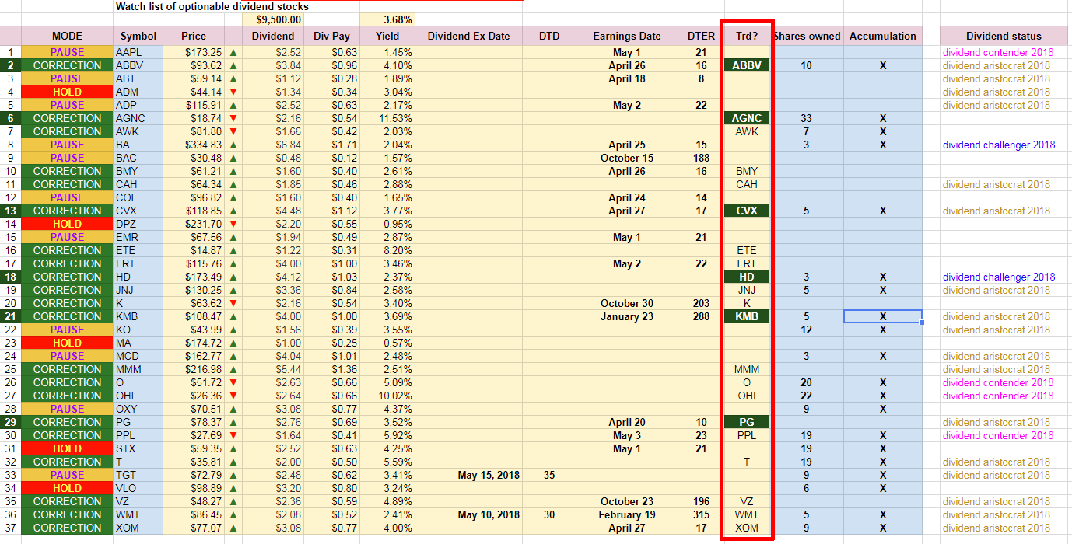Select the HOLD mode cell for ADM
Image resolution: width=1072 pixels, height=544 pixels.
coord(67,92)
